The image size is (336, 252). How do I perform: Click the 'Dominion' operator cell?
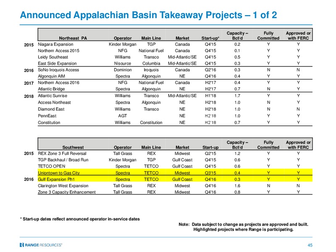123,70
